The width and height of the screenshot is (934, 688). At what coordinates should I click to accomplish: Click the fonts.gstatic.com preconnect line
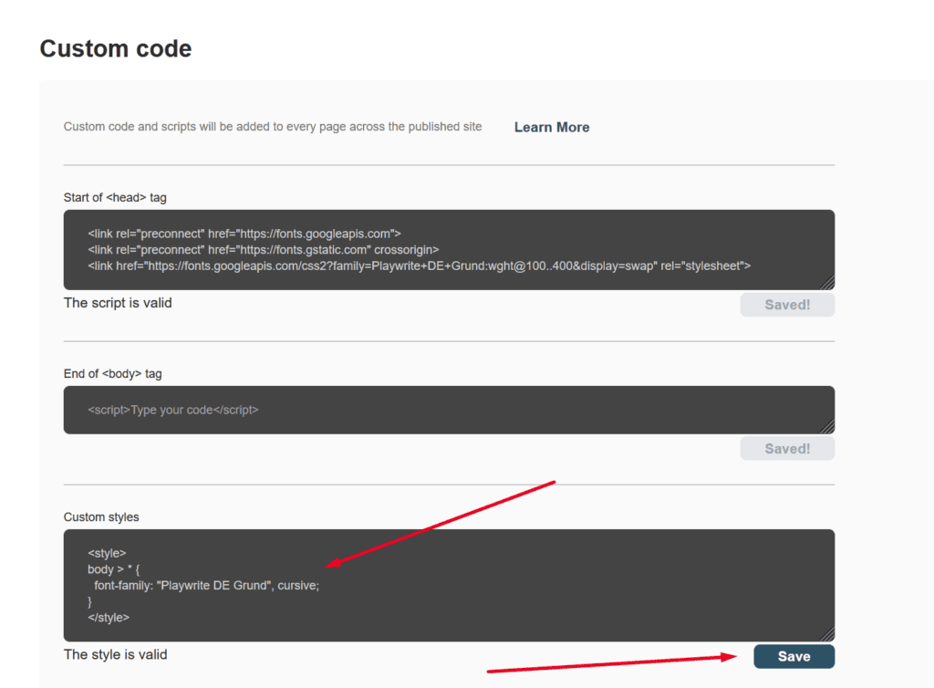click(x=264, y=250)
